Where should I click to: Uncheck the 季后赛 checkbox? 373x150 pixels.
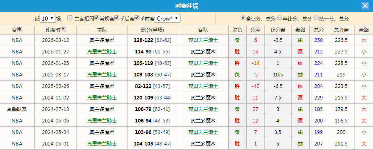pyautogui.click(x=117, y=18)
